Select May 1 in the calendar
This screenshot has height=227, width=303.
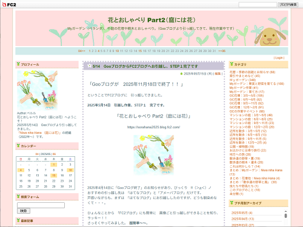click(x=54, y=165)
